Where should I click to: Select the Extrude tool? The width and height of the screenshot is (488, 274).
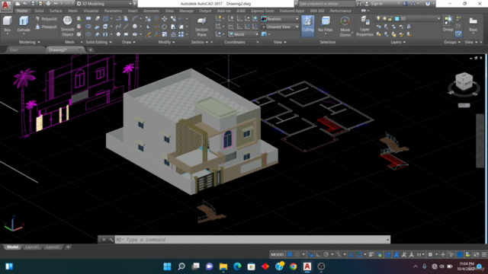(x=24, y=24)
